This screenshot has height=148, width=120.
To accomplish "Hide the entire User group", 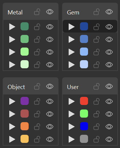I will click(109, 86).
